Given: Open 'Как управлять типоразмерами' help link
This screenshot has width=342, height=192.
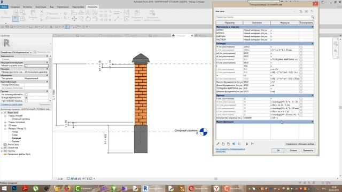Looking at the screenshot, I should [230, 150].
